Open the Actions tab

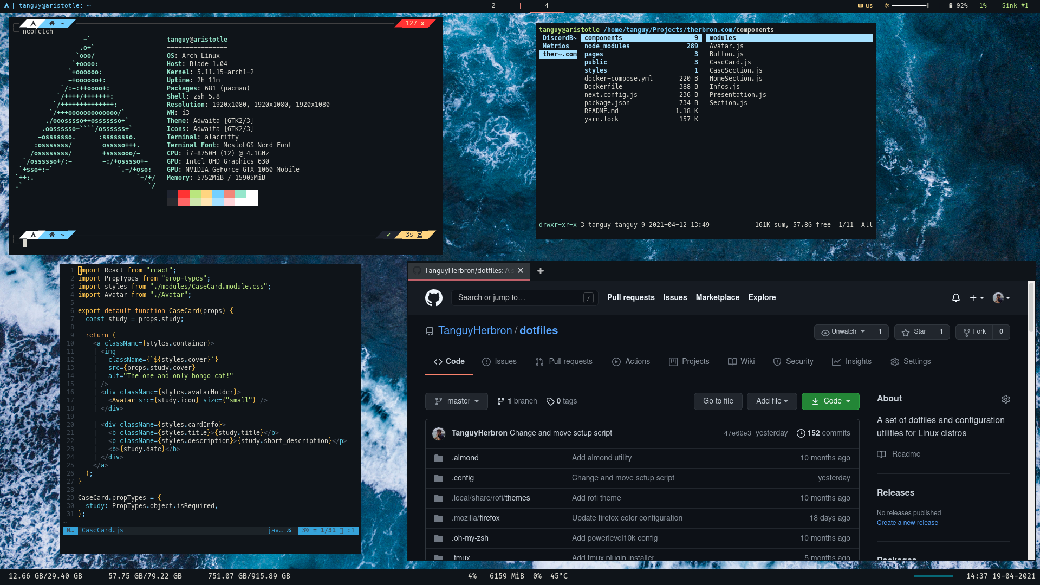click(631, 362)
